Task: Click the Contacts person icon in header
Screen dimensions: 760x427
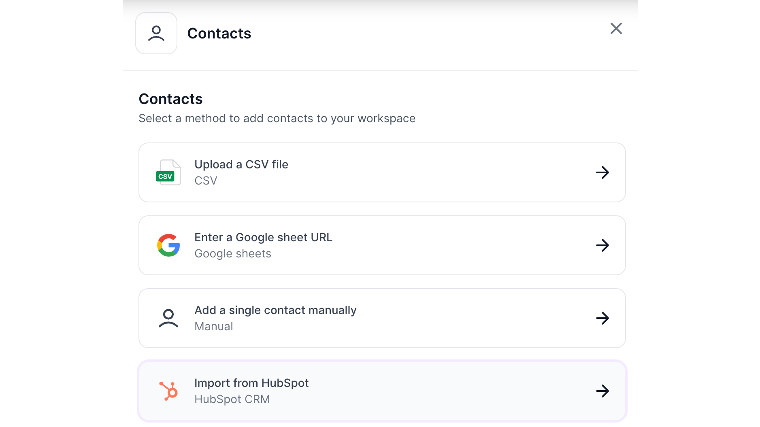Action: pos(156,33)
